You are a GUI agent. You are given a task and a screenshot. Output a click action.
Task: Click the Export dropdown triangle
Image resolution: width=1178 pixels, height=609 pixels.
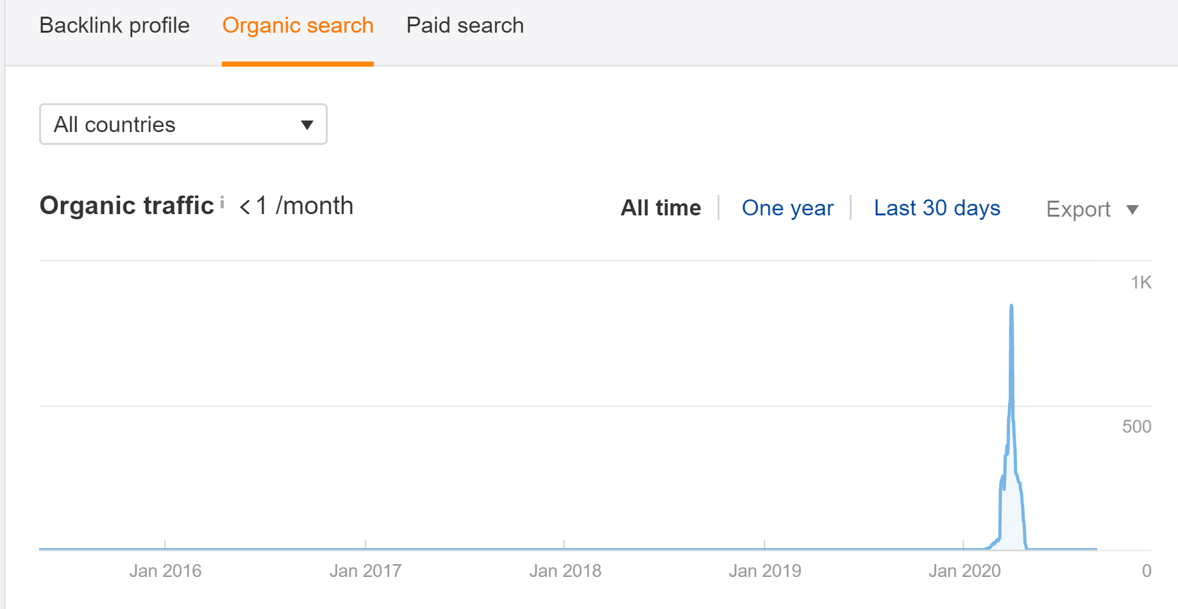pos(1132,210)
